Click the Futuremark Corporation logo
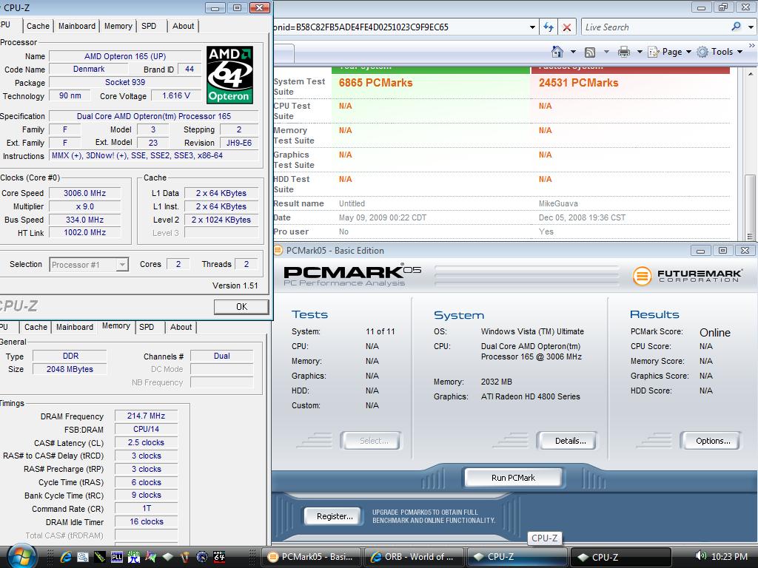 pos(686,277)
